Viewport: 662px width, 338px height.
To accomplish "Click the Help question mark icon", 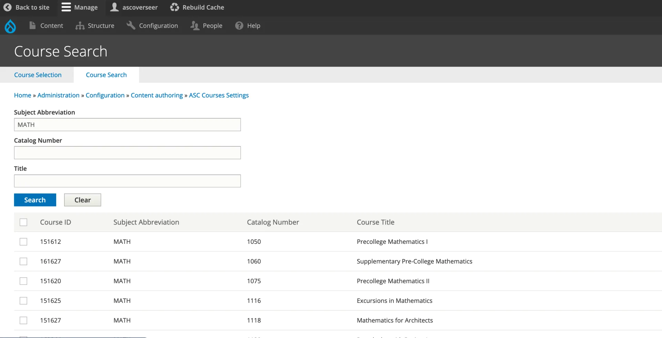I will point(239,26).
